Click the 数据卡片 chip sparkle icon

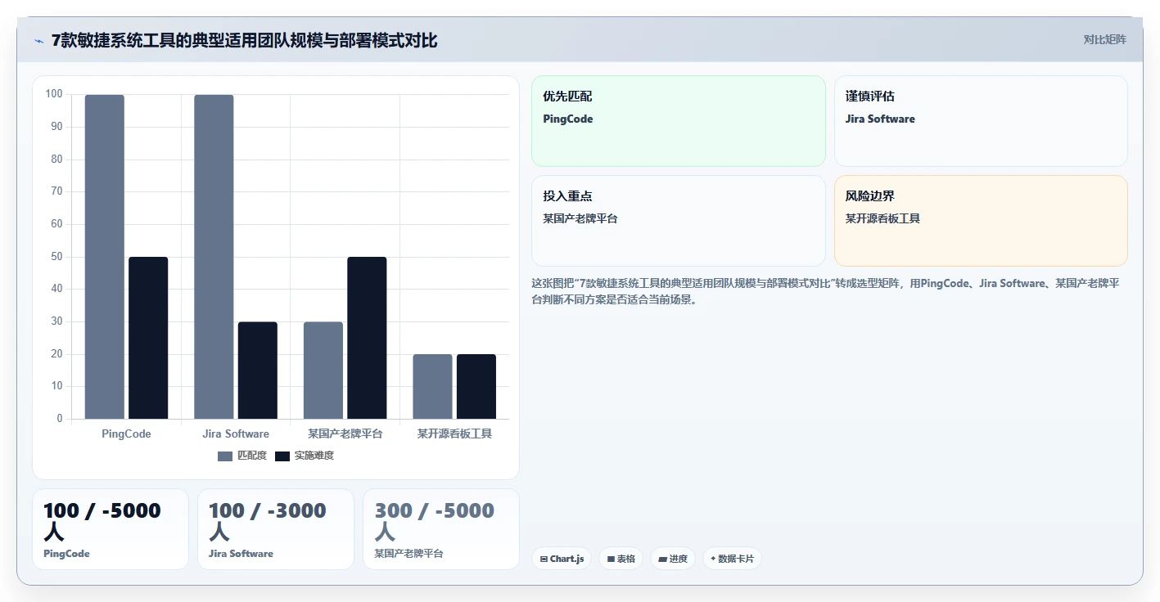pos(713,559)
